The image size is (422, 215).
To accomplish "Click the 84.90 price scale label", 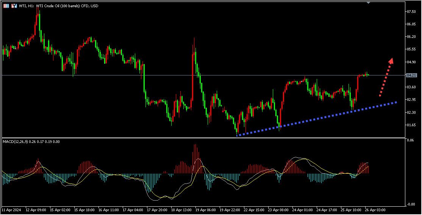I will click(x=412, y=62).
